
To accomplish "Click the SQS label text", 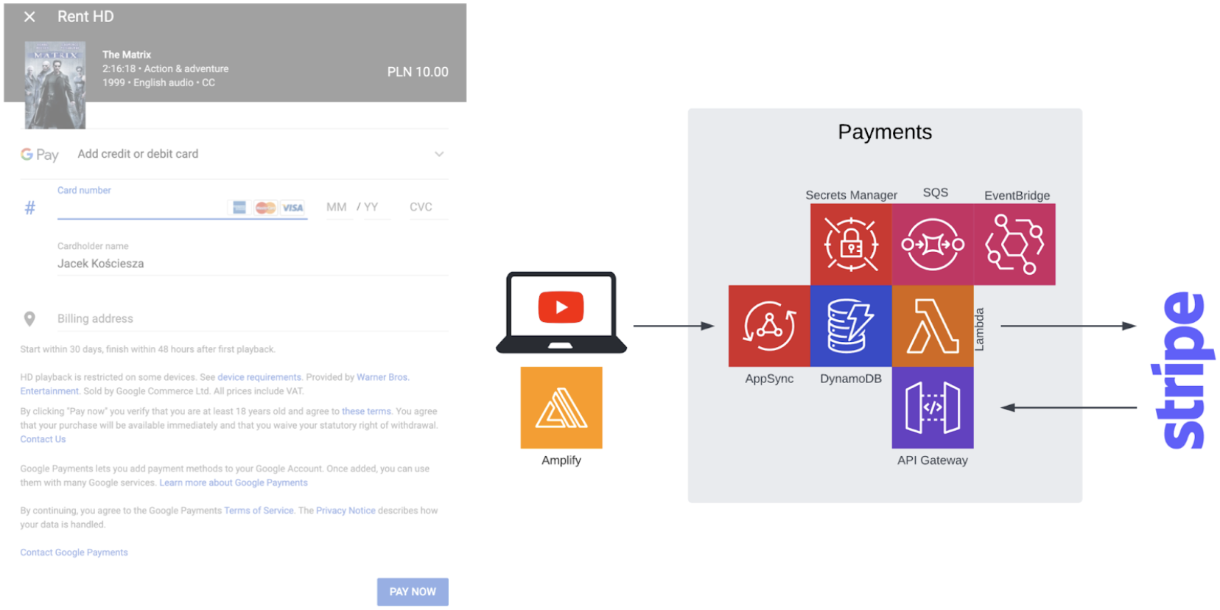I will (936, 192).
